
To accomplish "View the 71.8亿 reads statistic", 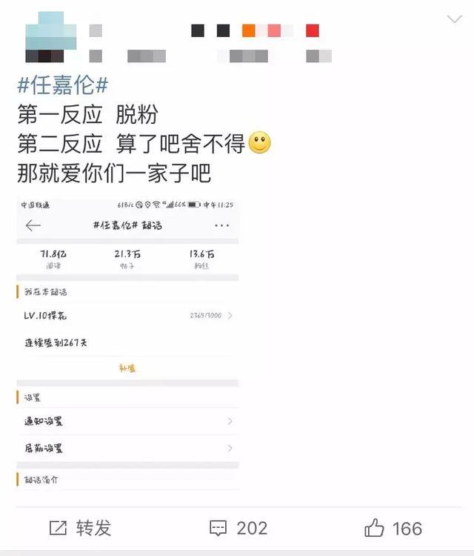I will coord(53,259).
